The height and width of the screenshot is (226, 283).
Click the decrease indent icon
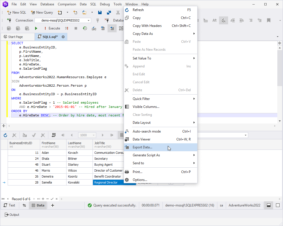[233, 20]
